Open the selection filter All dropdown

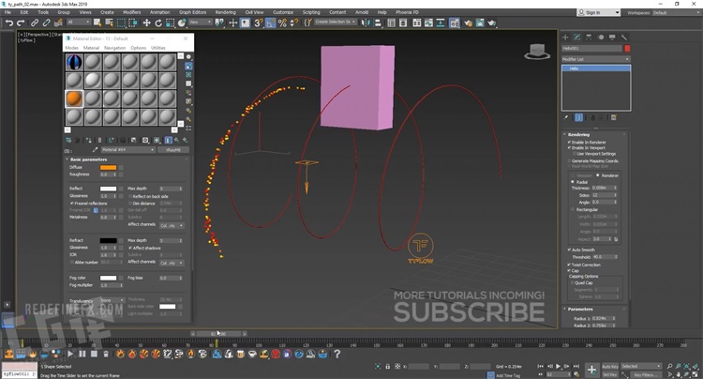pyautogui.click(x=79, y=22)
